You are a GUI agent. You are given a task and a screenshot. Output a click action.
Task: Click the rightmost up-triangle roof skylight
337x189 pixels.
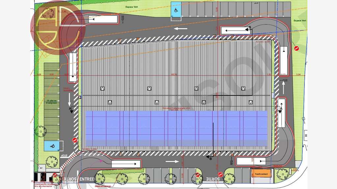(243, 88)
